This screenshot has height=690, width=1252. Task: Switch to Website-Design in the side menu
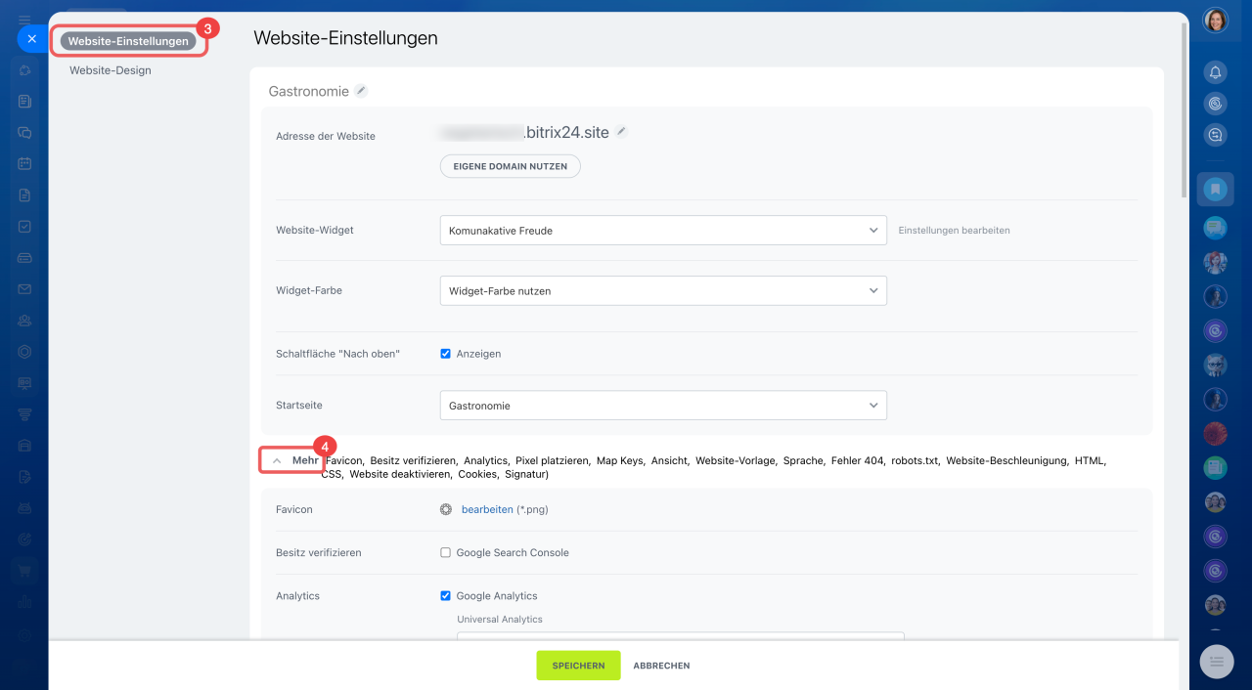click(x=111, y=70)
